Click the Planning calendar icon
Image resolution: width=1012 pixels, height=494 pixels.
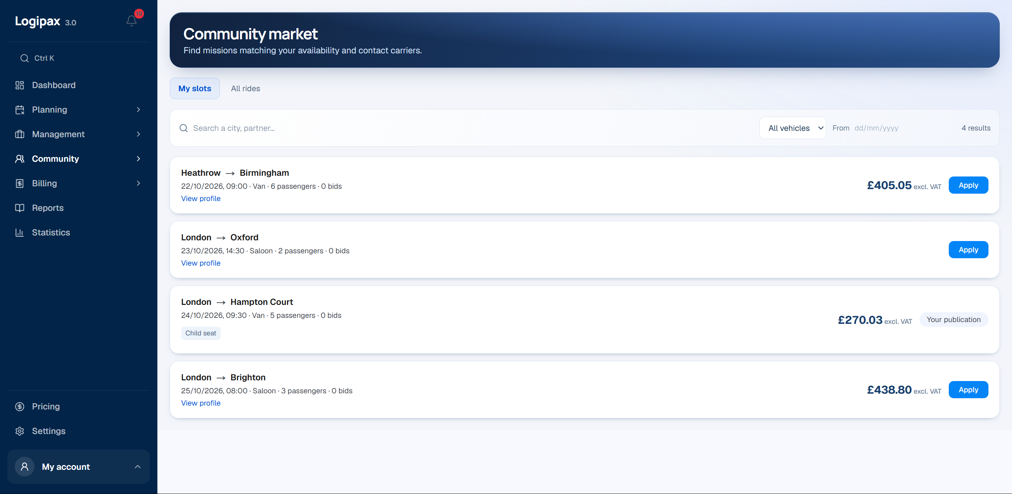[20, 110]
